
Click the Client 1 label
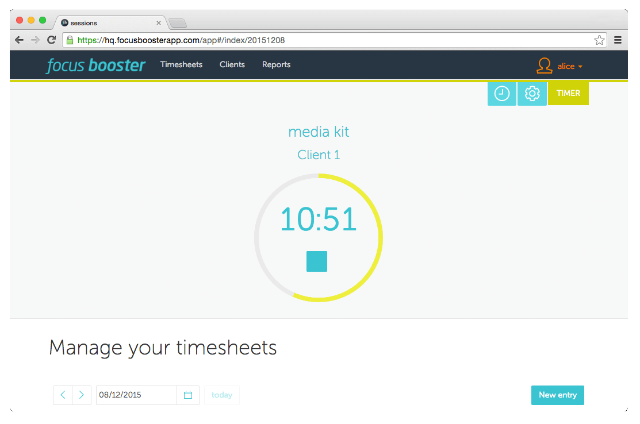319,155
